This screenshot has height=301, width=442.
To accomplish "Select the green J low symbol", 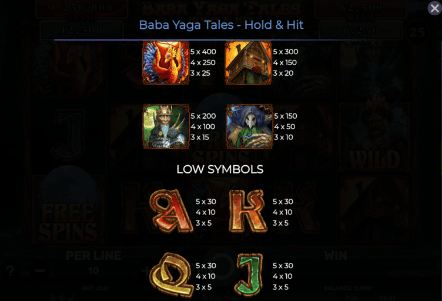I will [249, 275].
